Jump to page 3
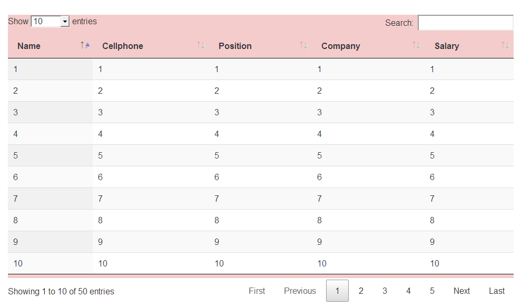This screenshot has width=521, height=307. pyautogui.click(x=385, y=291)
